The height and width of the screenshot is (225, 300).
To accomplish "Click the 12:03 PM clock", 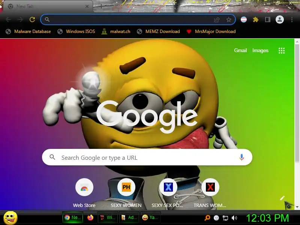I will click(x=267, y=218).
